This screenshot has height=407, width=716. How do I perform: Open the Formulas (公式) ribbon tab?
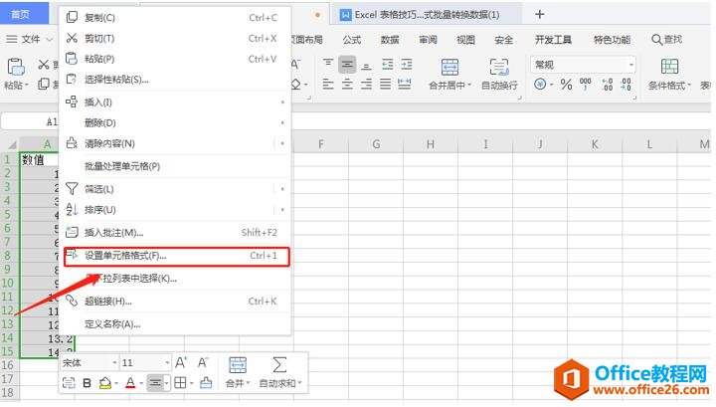coord(352,40)
